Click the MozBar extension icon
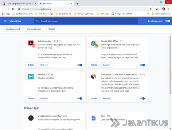Image resolution: width=172 pixels, height=130 pixels. pos(31,76)
